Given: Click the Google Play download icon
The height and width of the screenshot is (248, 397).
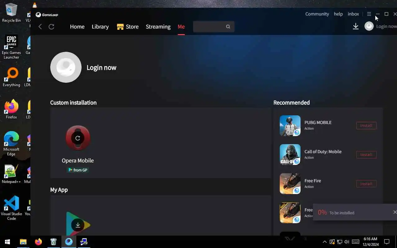Looking at the screenshot, I should click(78, 225).
